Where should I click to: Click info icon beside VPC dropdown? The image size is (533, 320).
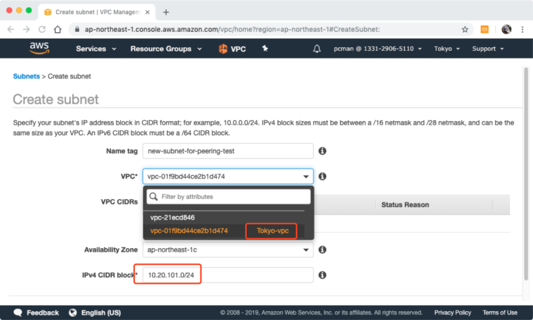click(x=322, y=176)
